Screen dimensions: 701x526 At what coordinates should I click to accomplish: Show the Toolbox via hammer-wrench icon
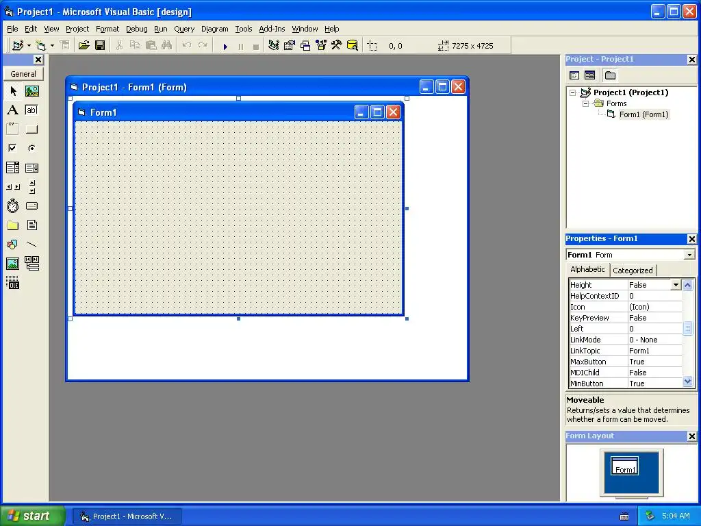click(337, 46)
